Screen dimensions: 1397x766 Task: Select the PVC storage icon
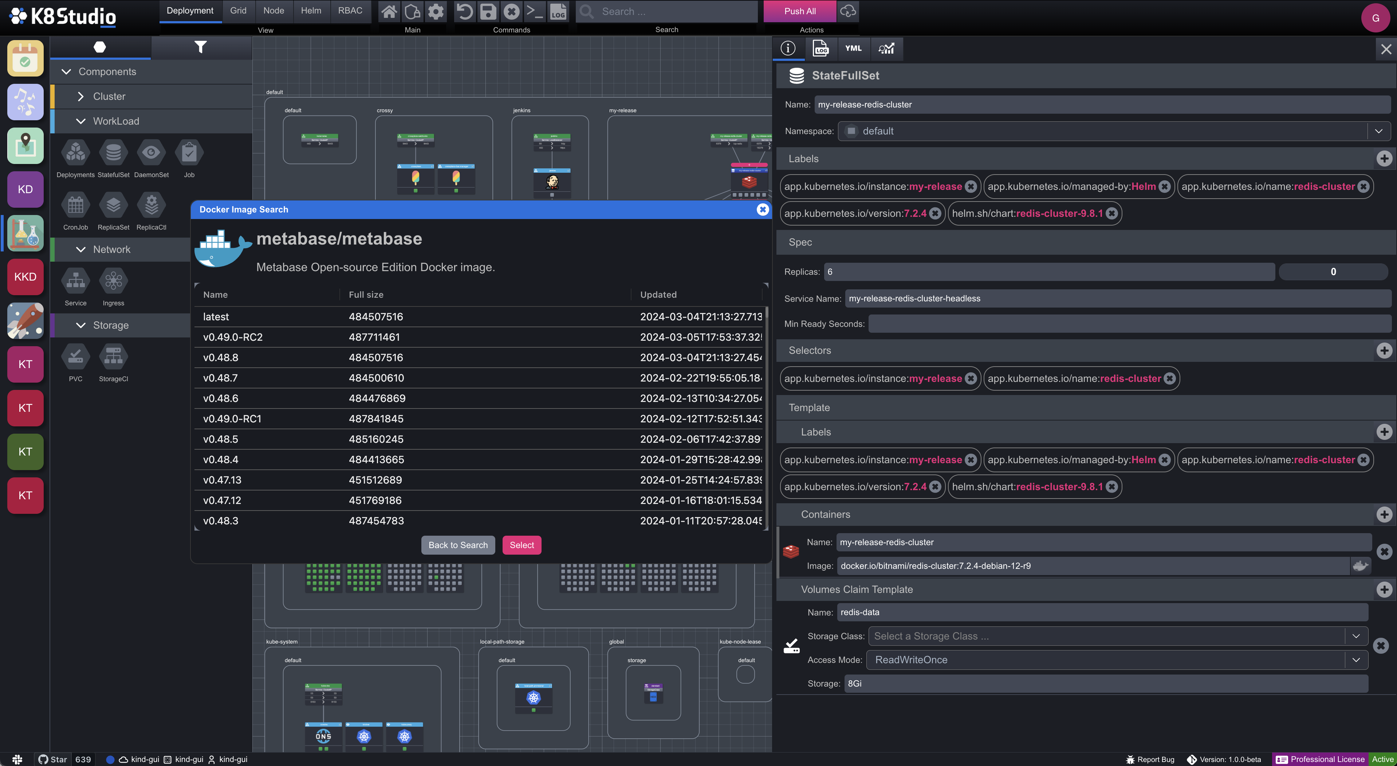click(75, 356)
